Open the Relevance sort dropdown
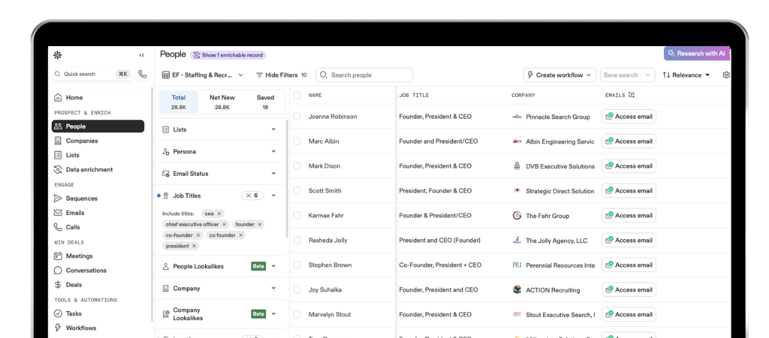 tap(686, 75)
